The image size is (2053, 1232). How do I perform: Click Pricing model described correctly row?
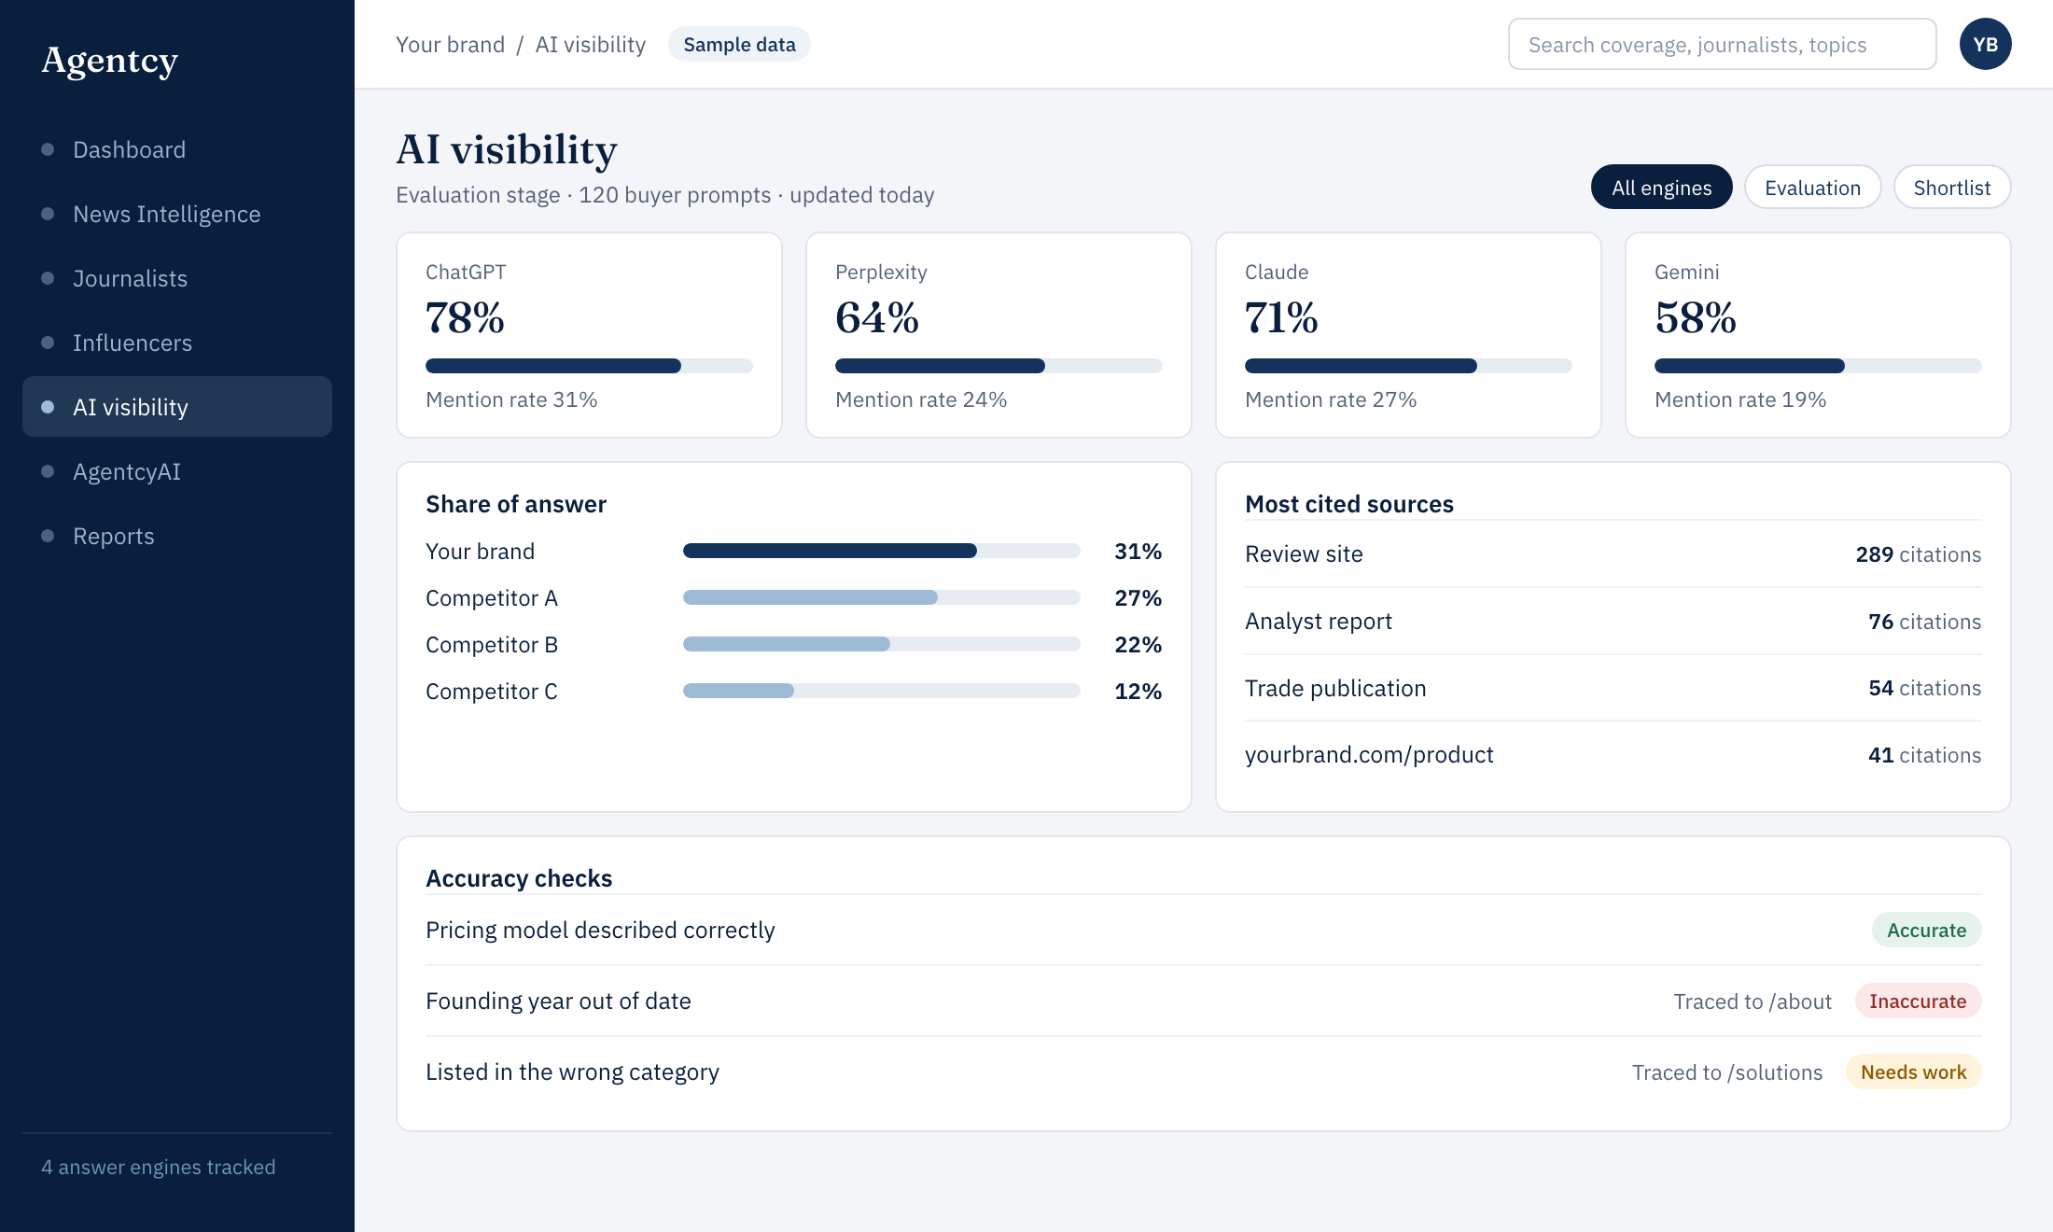pos(1204,931)
